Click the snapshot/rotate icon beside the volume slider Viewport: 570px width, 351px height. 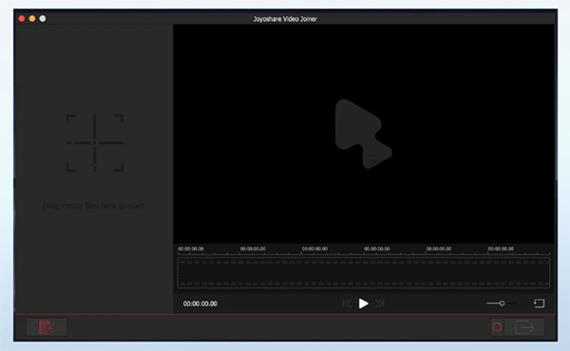[539, 303]
